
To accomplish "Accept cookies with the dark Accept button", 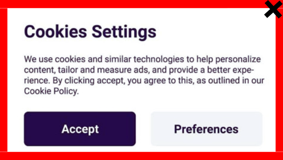I will (80, 129).
